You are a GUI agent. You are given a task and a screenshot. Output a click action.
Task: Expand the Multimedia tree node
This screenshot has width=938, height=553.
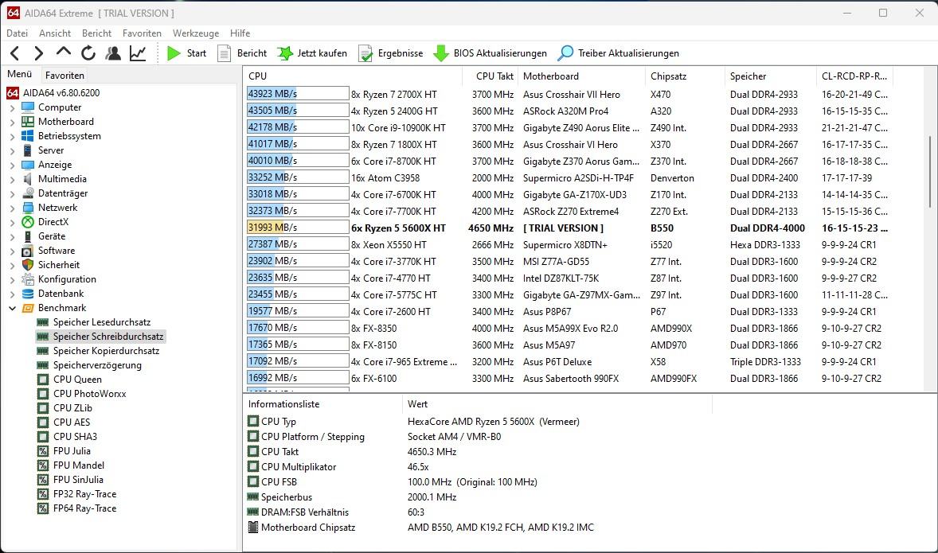point(13,180)
